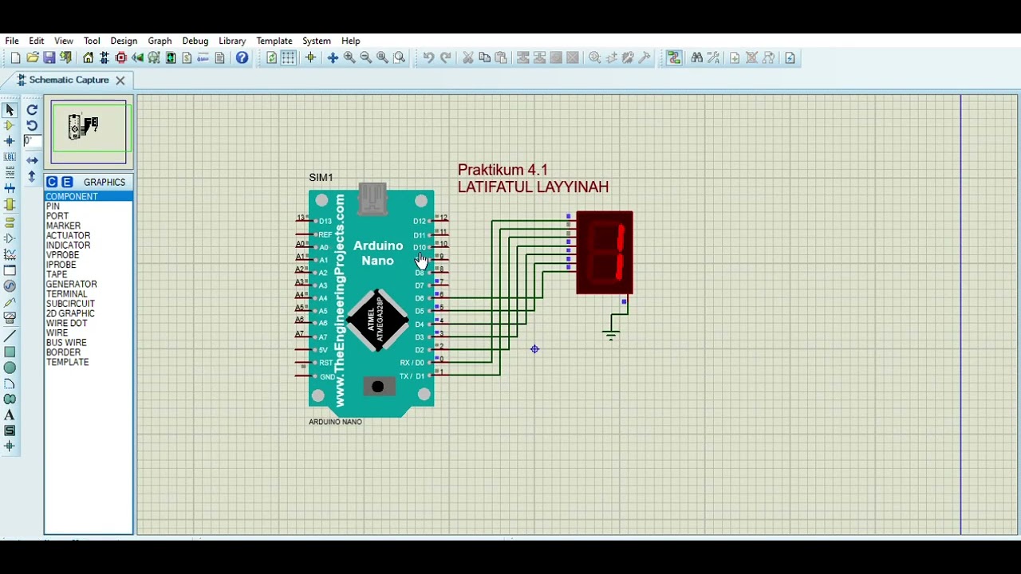This screenshot has height=574, width=1021.
Task: Click the C button above the graphics list
Action: pyautogui.click(x=52, y=182)
